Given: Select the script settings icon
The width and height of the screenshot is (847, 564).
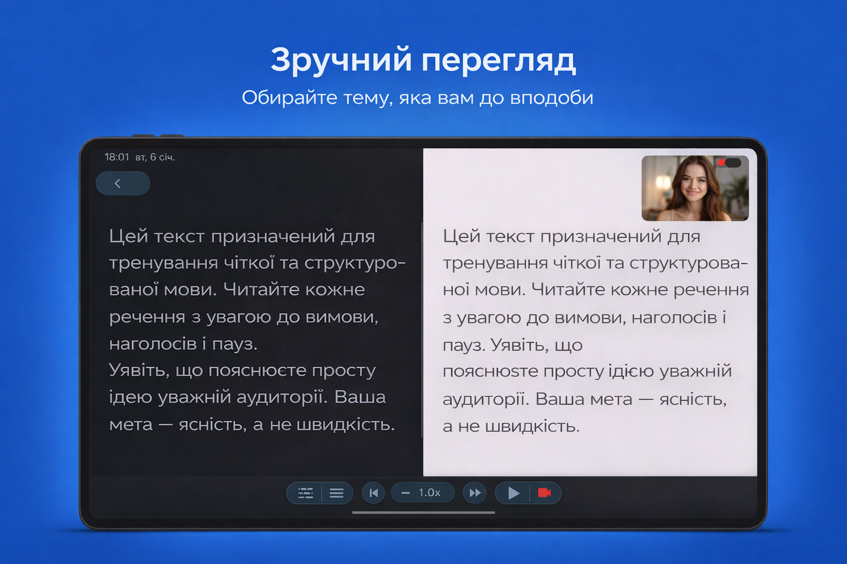Looking at the screenshot, I should point(306,492).
